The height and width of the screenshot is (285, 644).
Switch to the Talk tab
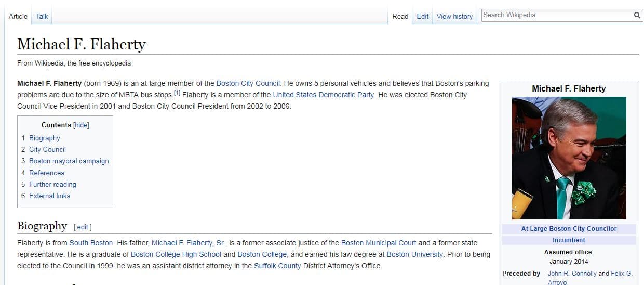[42, 16]
